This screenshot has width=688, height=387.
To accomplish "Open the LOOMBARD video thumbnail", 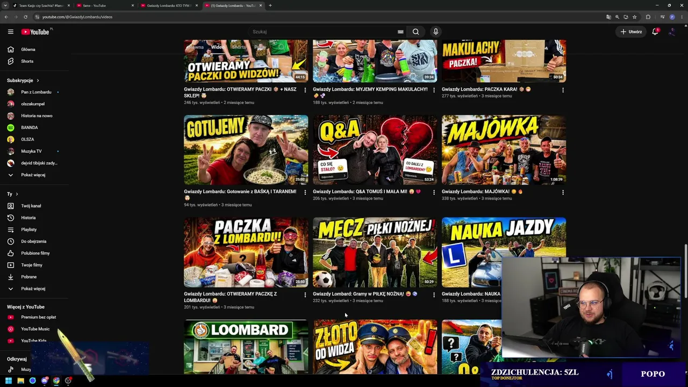I will point(246,347).
